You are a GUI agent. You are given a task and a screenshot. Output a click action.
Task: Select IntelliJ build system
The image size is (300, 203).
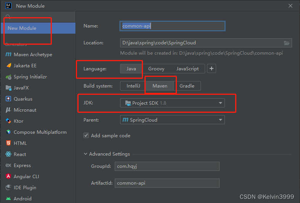tap(133, 86)
